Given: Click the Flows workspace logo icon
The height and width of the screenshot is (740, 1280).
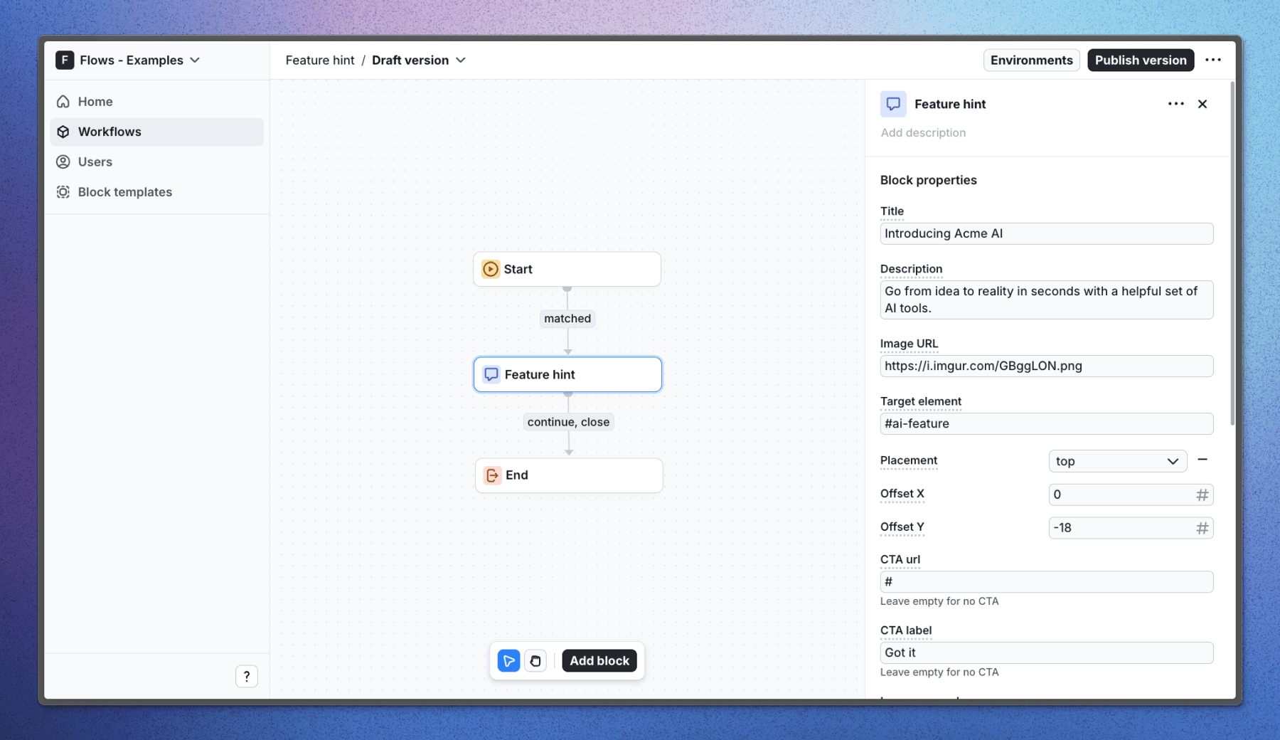Looking at the screenshot, I should point(65,60).
